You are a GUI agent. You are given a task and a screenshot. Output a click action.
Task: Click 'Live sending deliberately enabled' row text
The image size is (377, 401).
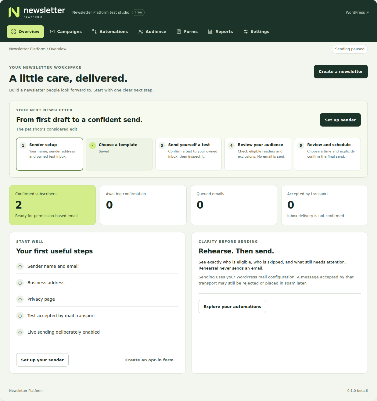tap(63, 332)
